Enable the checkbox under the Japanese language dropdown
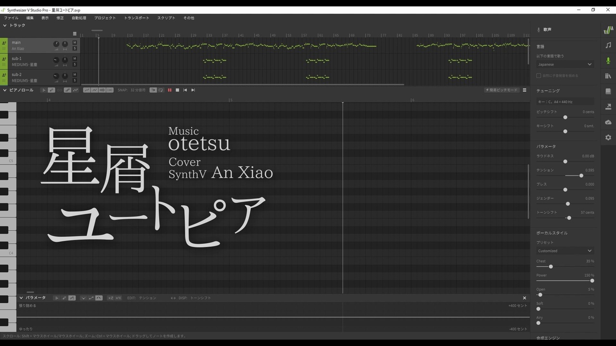 tap(539, 75)
